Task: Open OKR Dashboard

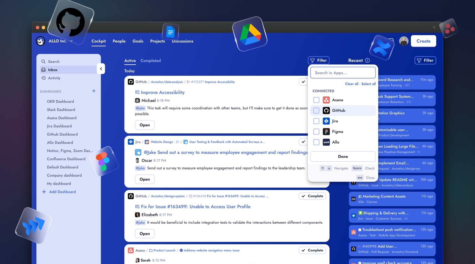Action: click(60, 101)
